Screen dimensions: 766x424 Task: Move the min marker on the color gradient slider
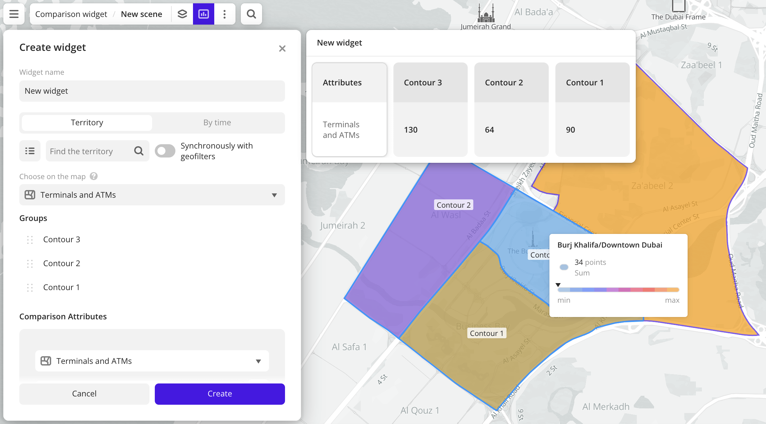558,285
